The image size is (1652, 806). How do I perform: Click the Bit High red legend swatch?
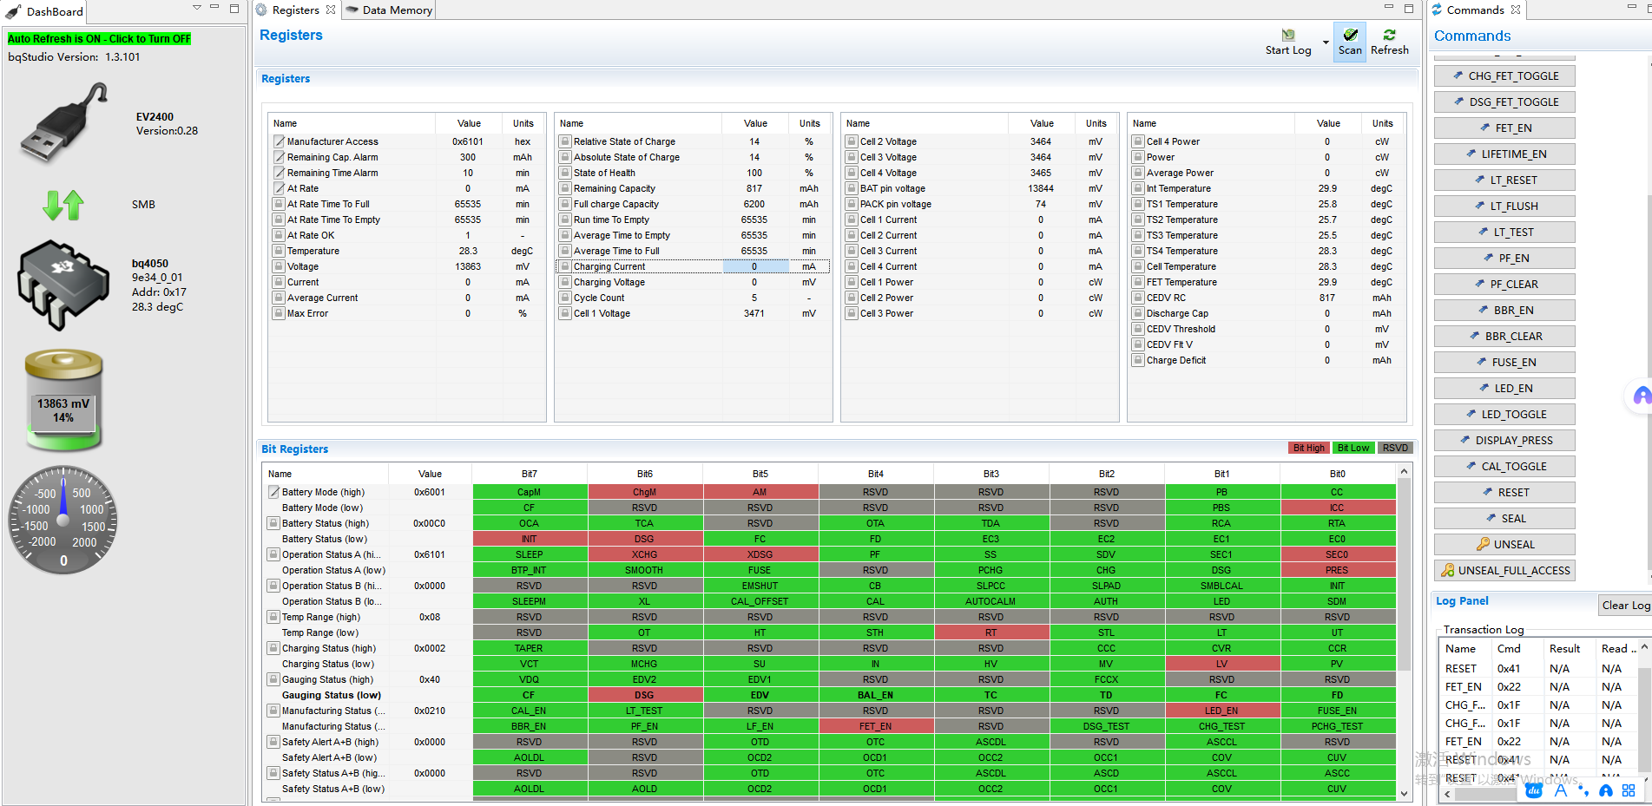(x=1308, y=449)
